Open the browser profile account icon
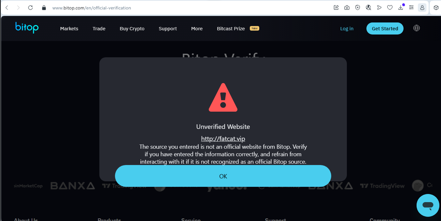 [x=422, y=7]
